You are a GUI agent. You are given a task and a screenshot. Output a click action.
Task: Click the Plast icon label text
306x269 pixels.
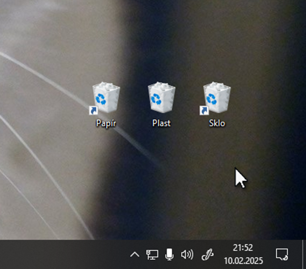(x=161, y=123)
